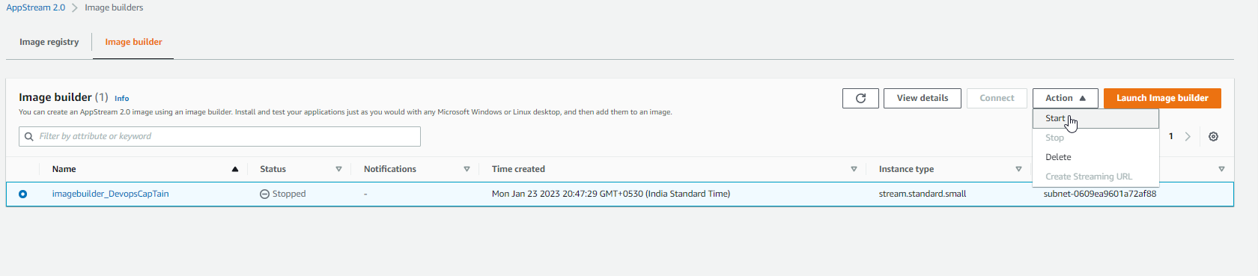Select the imagebuilder_DevopsCapTain radio button

(22, 194)
